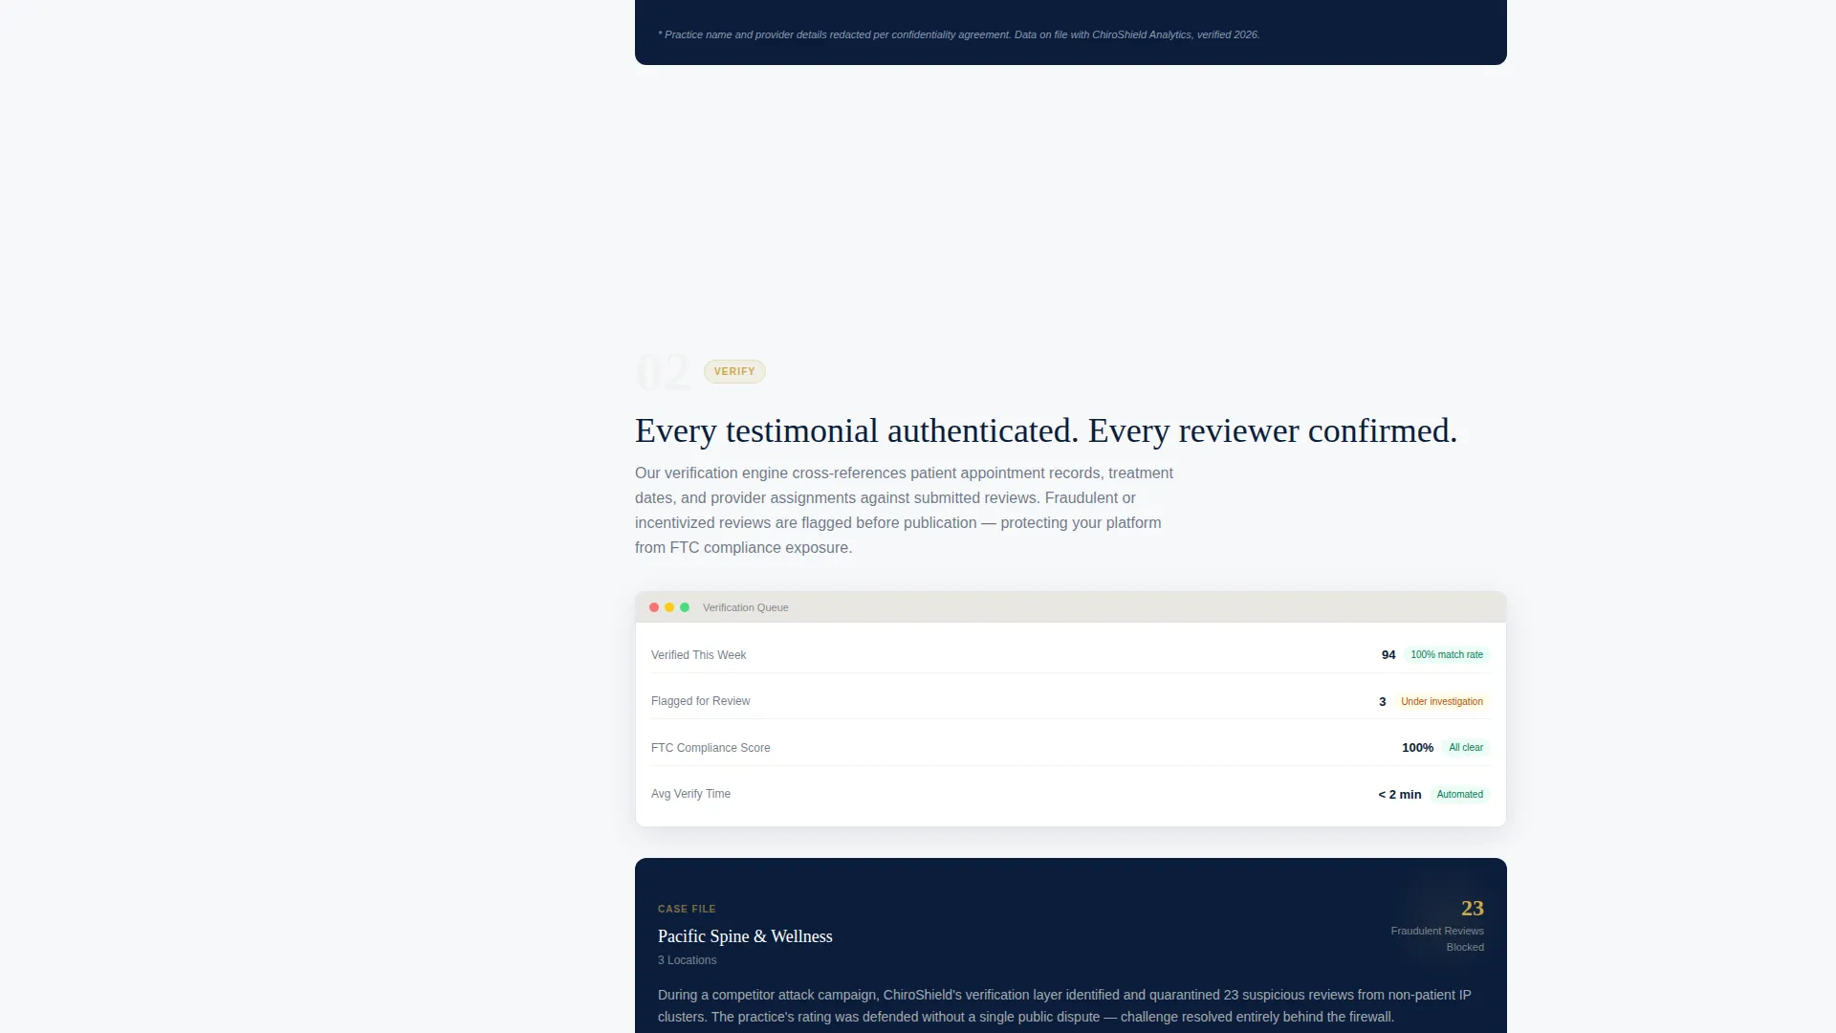Click the All clear status badge
Image resolution: width=1836 pixels, height=1033 pixels.
click(1466, 748)
